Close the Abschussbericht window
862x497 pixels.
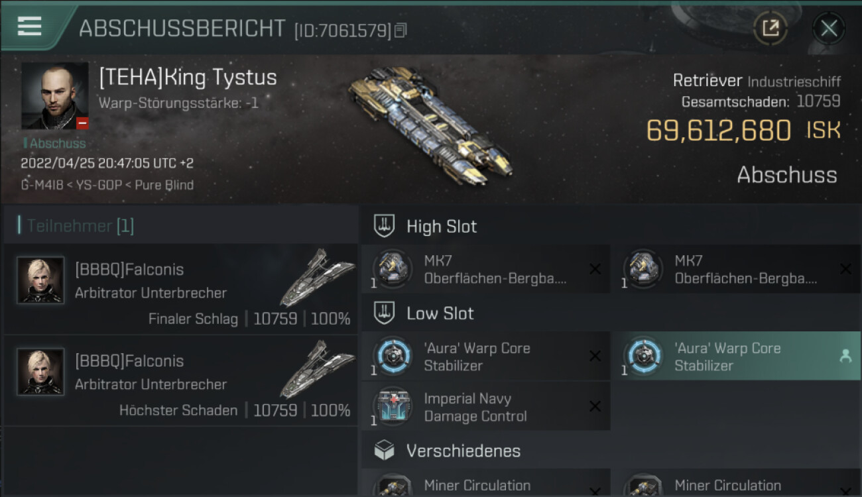[x=828, y=28]
